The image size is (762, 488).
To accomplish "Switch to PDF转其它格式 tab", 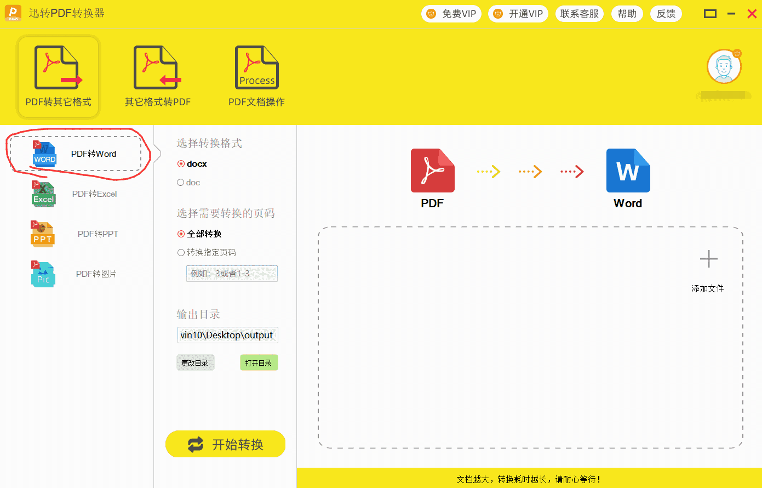I will pos(58,76).
